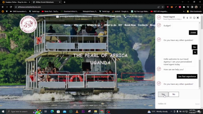The height and width of the screenshot is (114, 203).
Task: Show chatbot info icon
Action: 194,18
